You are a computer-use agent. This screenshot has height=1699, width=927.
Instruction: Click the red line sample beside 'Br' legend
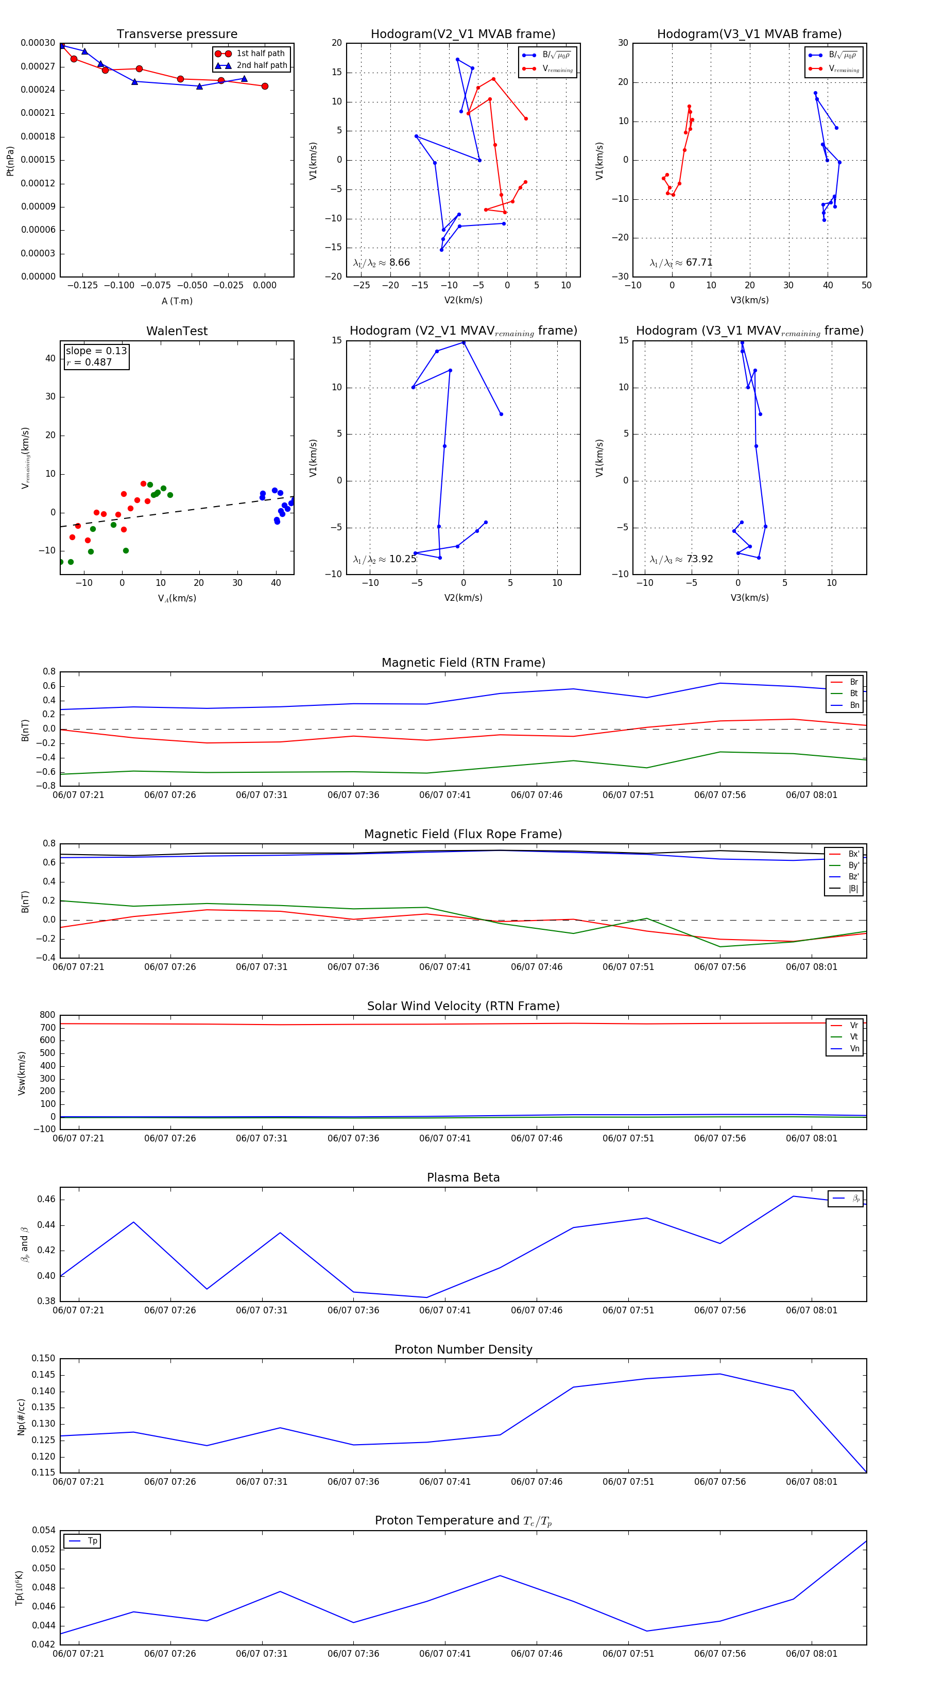tap(836, 682)
